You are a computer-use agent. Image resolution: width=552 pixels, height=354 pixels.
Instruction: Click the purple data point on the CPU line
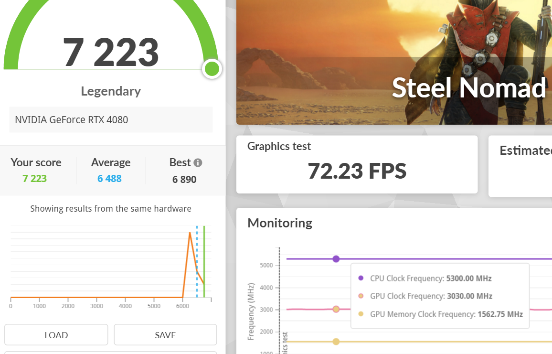(x=336, y=259)
